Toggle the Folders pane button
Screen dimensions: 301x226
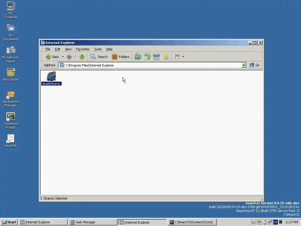click(x=121, y=57)
